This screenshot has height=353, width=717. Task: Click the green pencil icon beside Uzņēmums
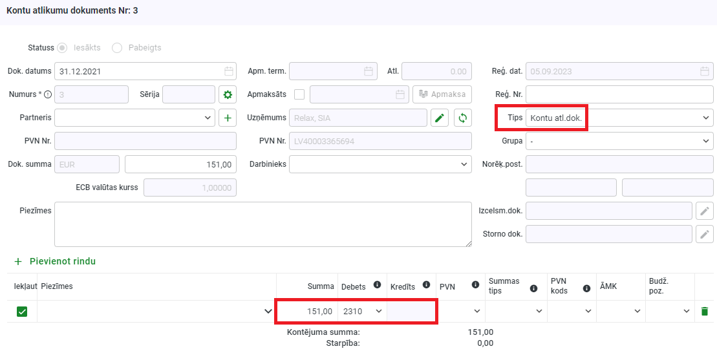point(440,118)
